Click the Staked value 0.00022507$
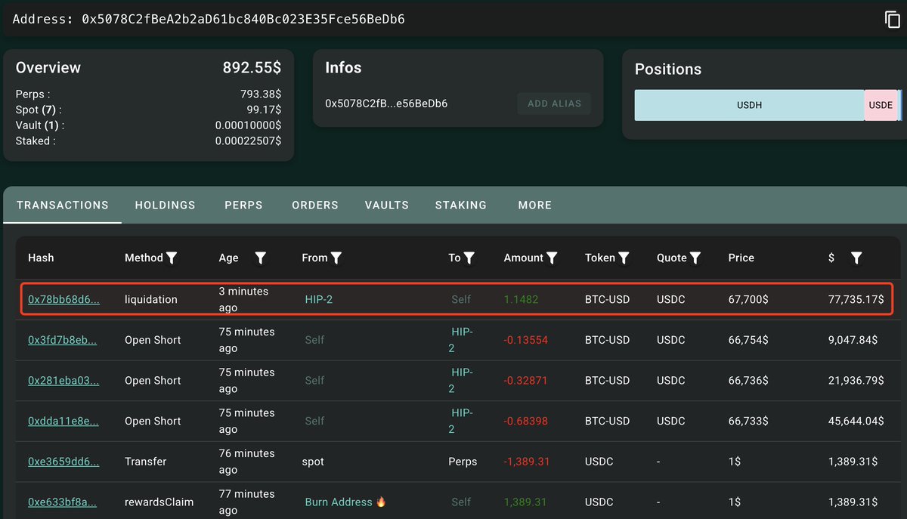 point(248,141)
